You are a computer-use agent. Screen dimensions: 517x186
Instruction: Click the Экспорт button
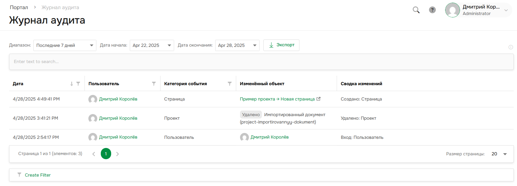click(281, 45)
